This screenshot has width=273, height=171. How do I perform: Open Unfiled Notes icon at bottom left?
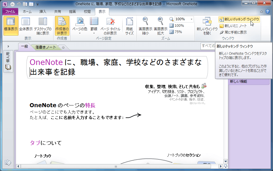tap(8, 162)
